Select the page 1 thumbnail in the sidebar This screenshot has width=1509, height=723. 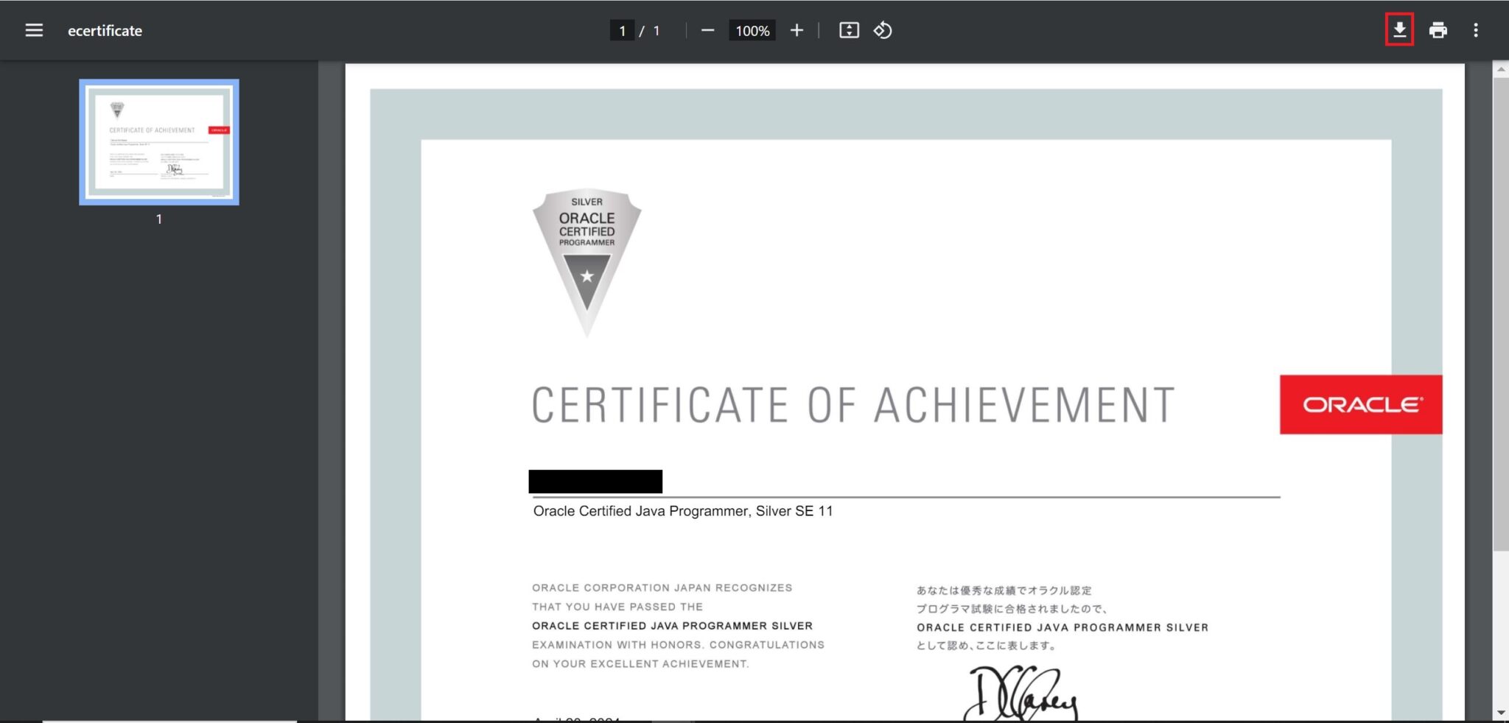click(x=158, y=143)
